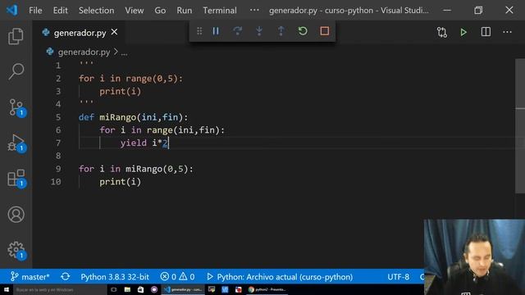Image resolution: width=525 pixels, height=295 pixels.
Task: Click master* branch in status bar
Action: [30, 277]
